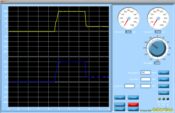Click the desired angle knob
175x113 pixels.
[x=157, y=48]
